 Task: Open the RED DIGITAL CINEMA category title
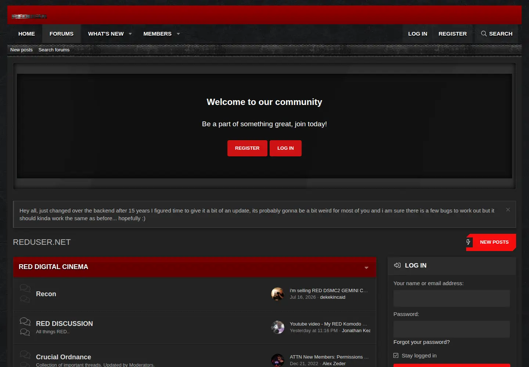(53, 267)
